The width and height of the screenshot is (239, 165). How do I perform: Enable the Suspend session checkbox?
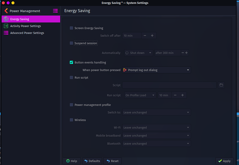click(71, 43)
